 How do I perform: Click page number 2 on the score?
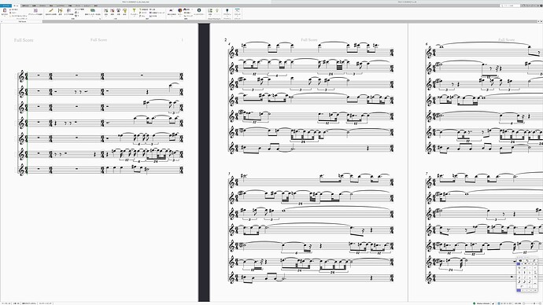point(226,40)
